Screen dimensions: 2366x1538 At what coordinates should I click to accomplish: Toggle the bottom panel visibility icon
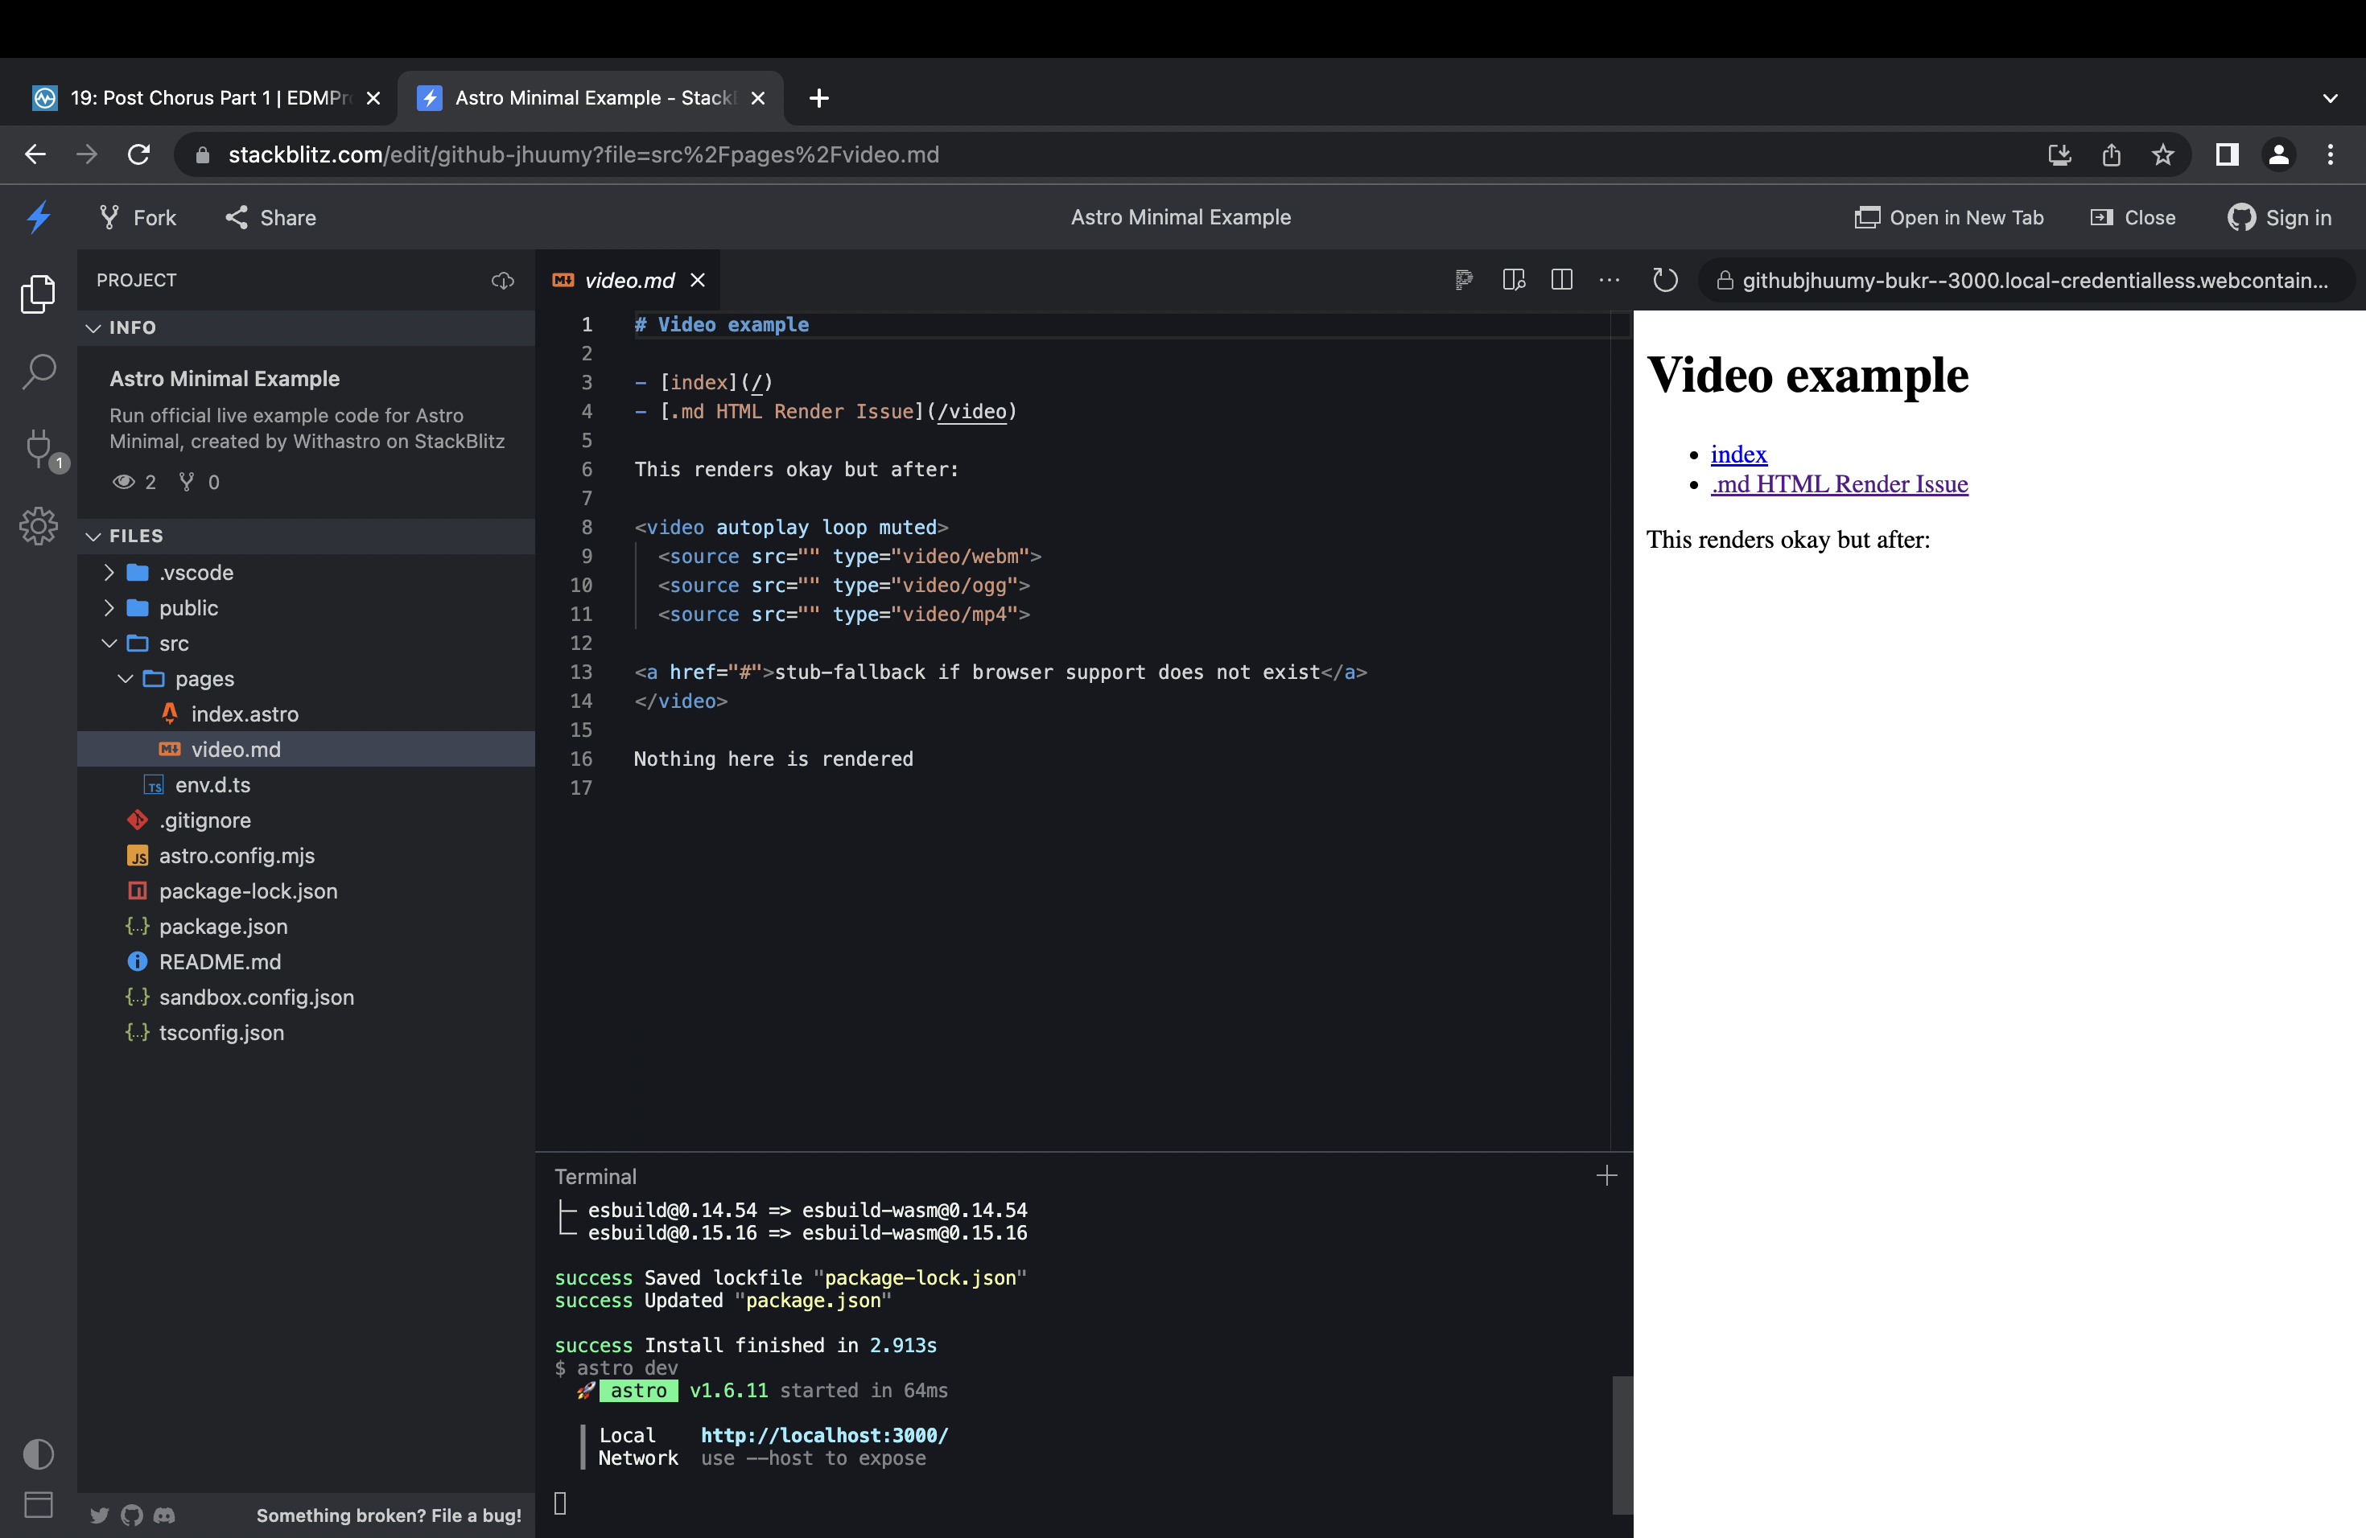point(39,1504)
